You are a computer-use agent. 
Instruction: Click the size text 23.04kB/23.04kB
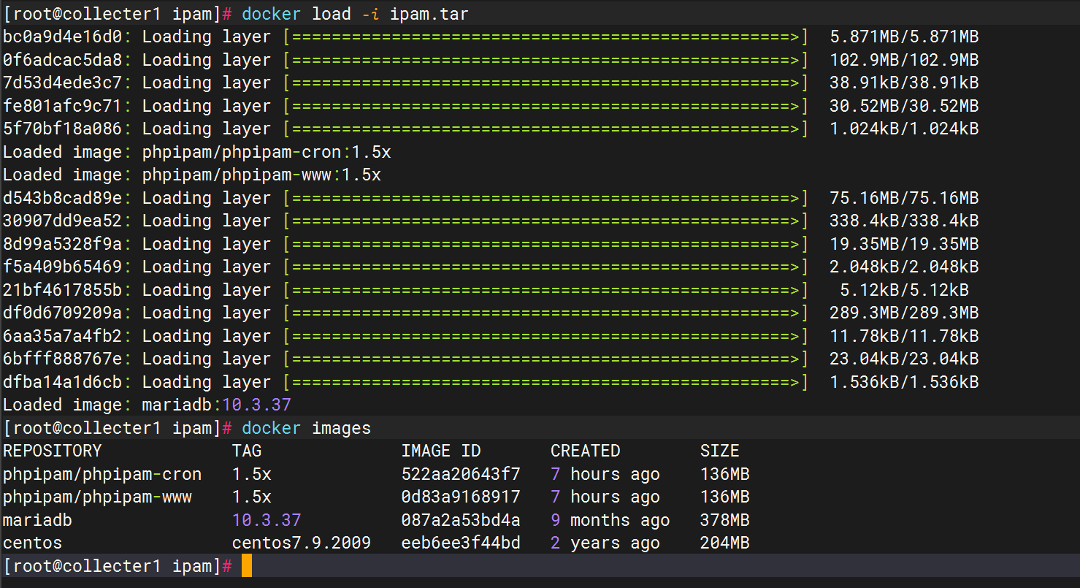pyautogui.click(x=904, y=359)
